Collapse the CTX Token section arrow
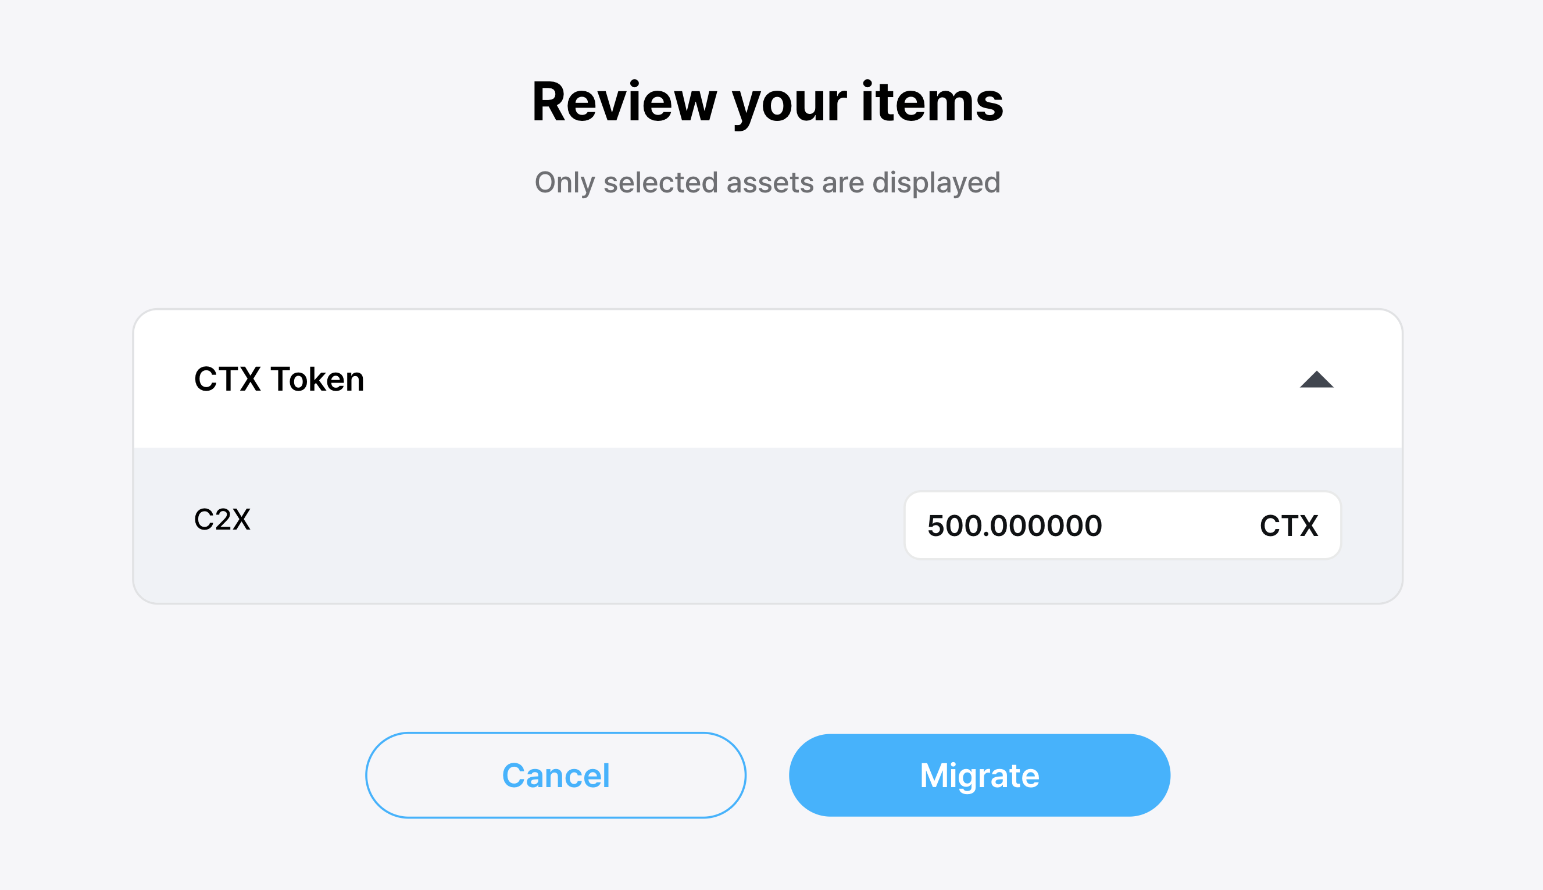 coord(1316,380)
